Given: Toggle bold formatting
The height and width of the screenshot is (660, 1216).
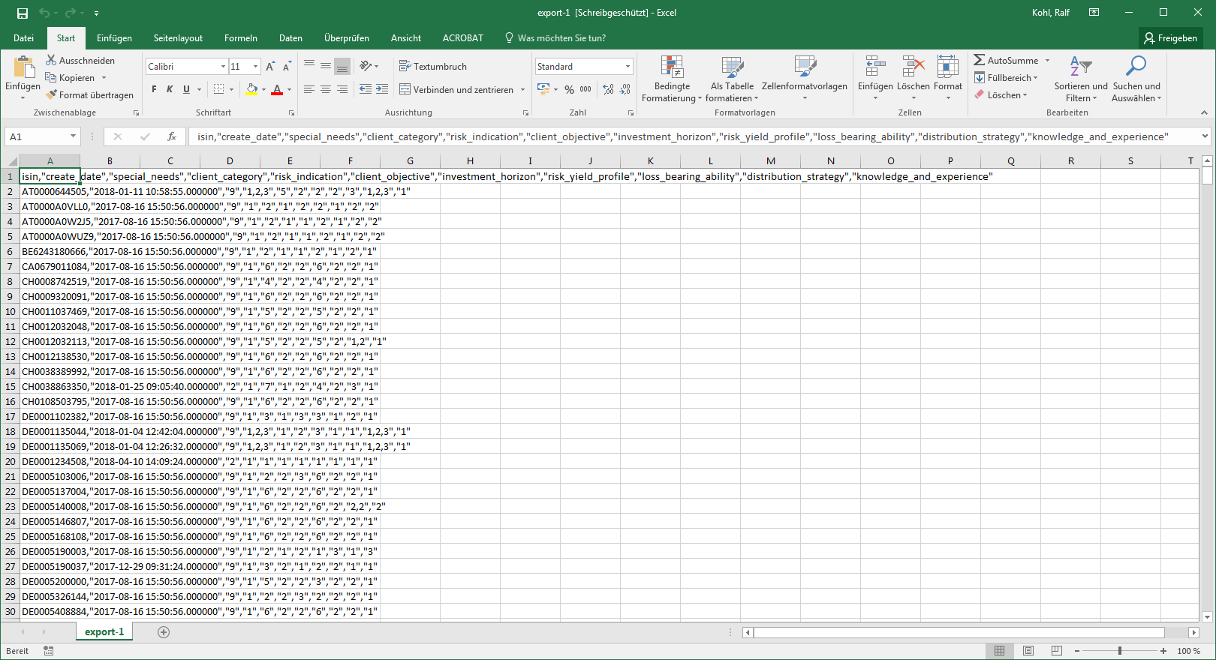Looking at the screenshot, I should pos(154,89).
